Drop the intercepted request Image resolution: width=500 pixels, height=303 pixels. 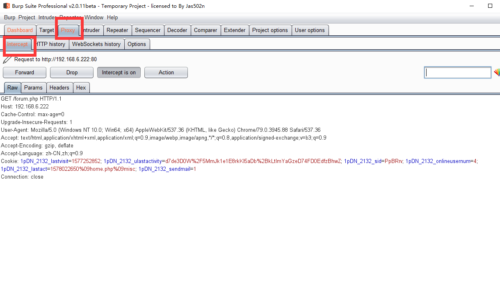point(72,73)
